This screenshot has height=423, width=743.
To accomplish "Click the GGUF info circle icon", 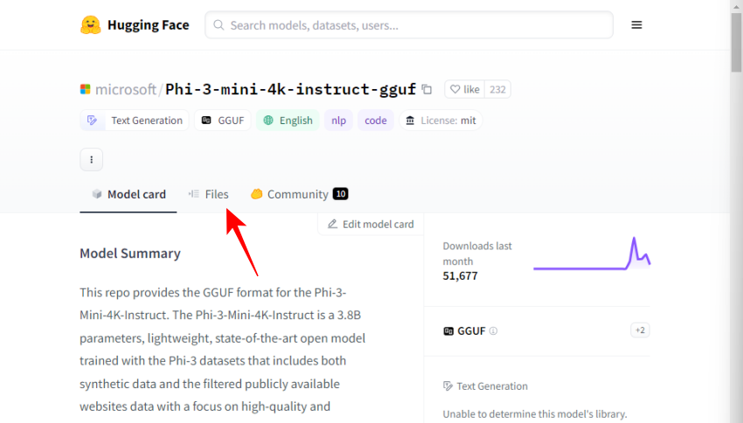I will pyautogui.click(x=493, y=330).
